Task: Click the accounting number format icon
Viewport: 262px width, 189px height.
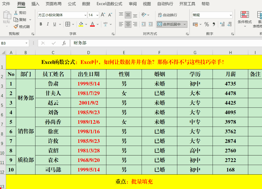Action: pos(195,24)
